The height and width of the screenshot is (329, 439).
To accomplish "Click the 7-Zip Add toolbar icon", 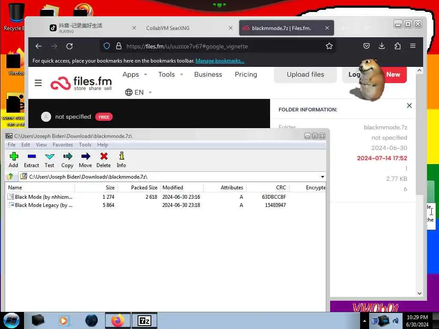I will point(13,156).
